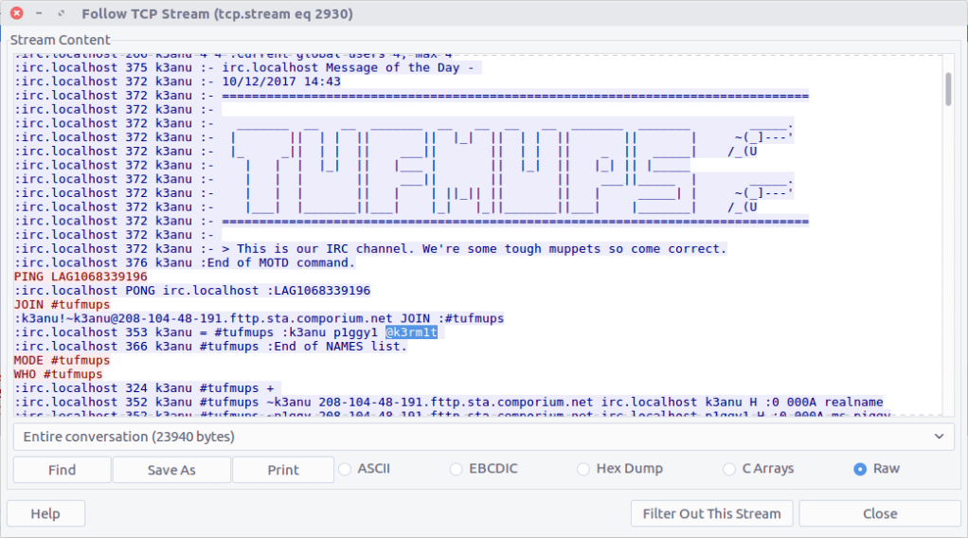The height and width of the screenshot is (538, 968).
Task: Select the C Arrays output format
Action: coord(728,469)
